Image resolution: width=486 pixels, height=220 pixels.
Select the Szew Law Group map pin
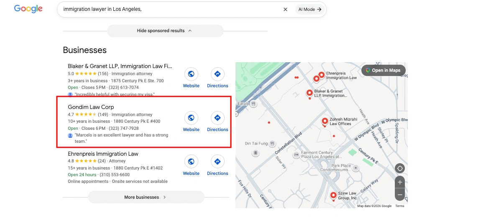[333, 196]
